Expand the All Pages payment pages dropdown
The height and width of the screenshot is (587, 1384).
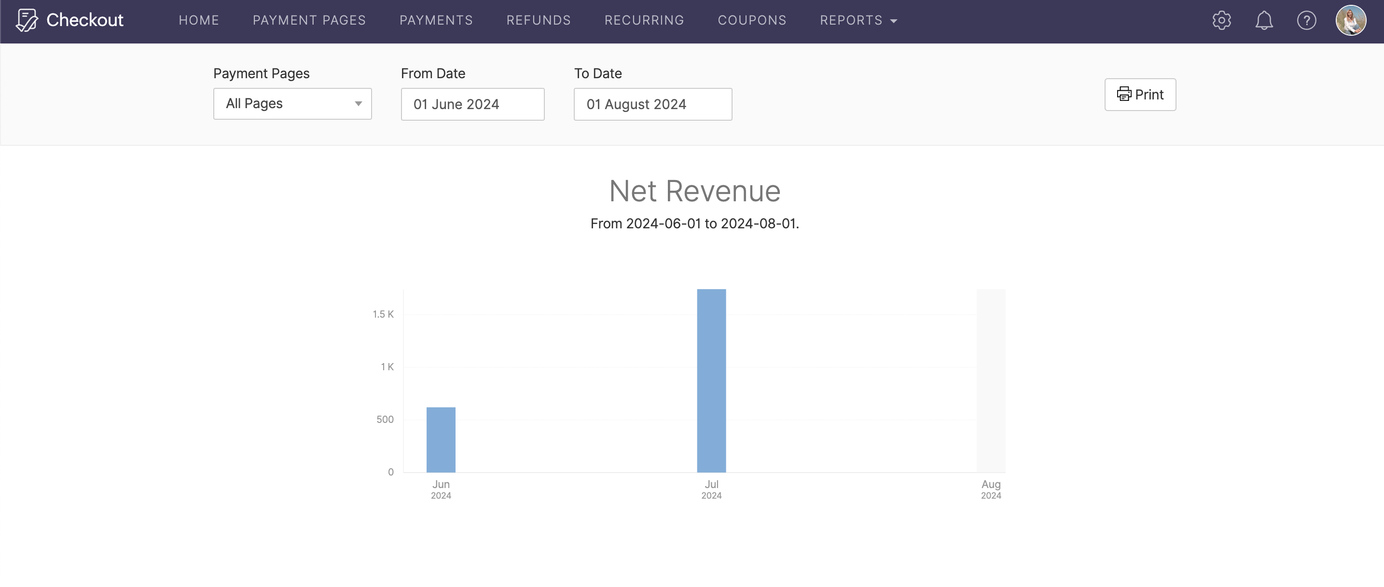(292, 104)
